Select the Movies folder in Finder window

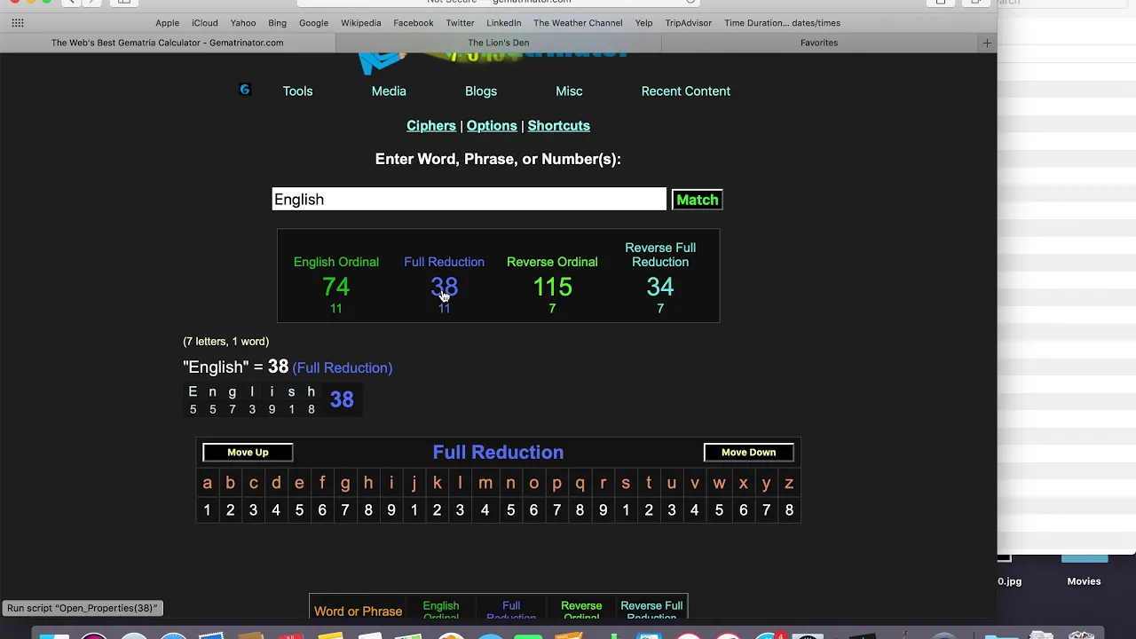(1084, 581)
